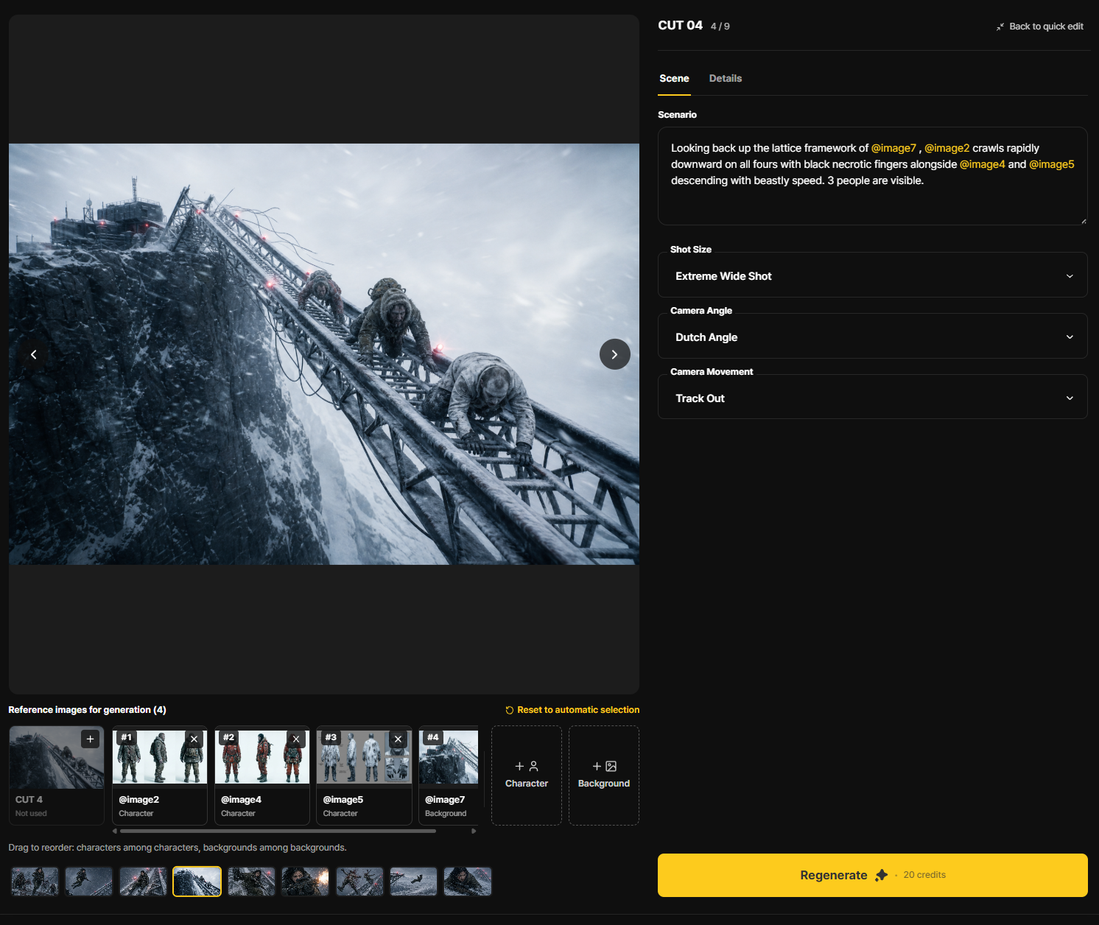Open ninth cut thumbnail in filmstrip

(x=468, y=882)
